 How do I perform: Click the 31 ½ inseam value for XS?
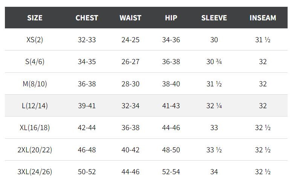pyautogui.click(x=263, y=40)
